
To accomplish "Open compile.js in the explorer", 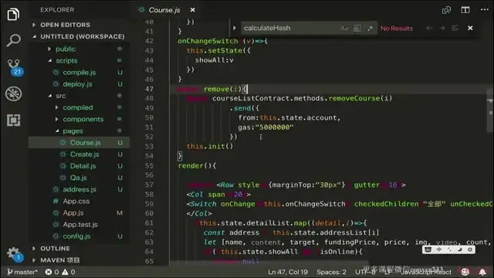I will click(x=79, y=73).
